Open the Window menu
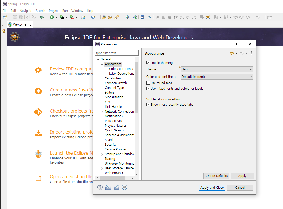Screen dimensions: 283x209 77,11
